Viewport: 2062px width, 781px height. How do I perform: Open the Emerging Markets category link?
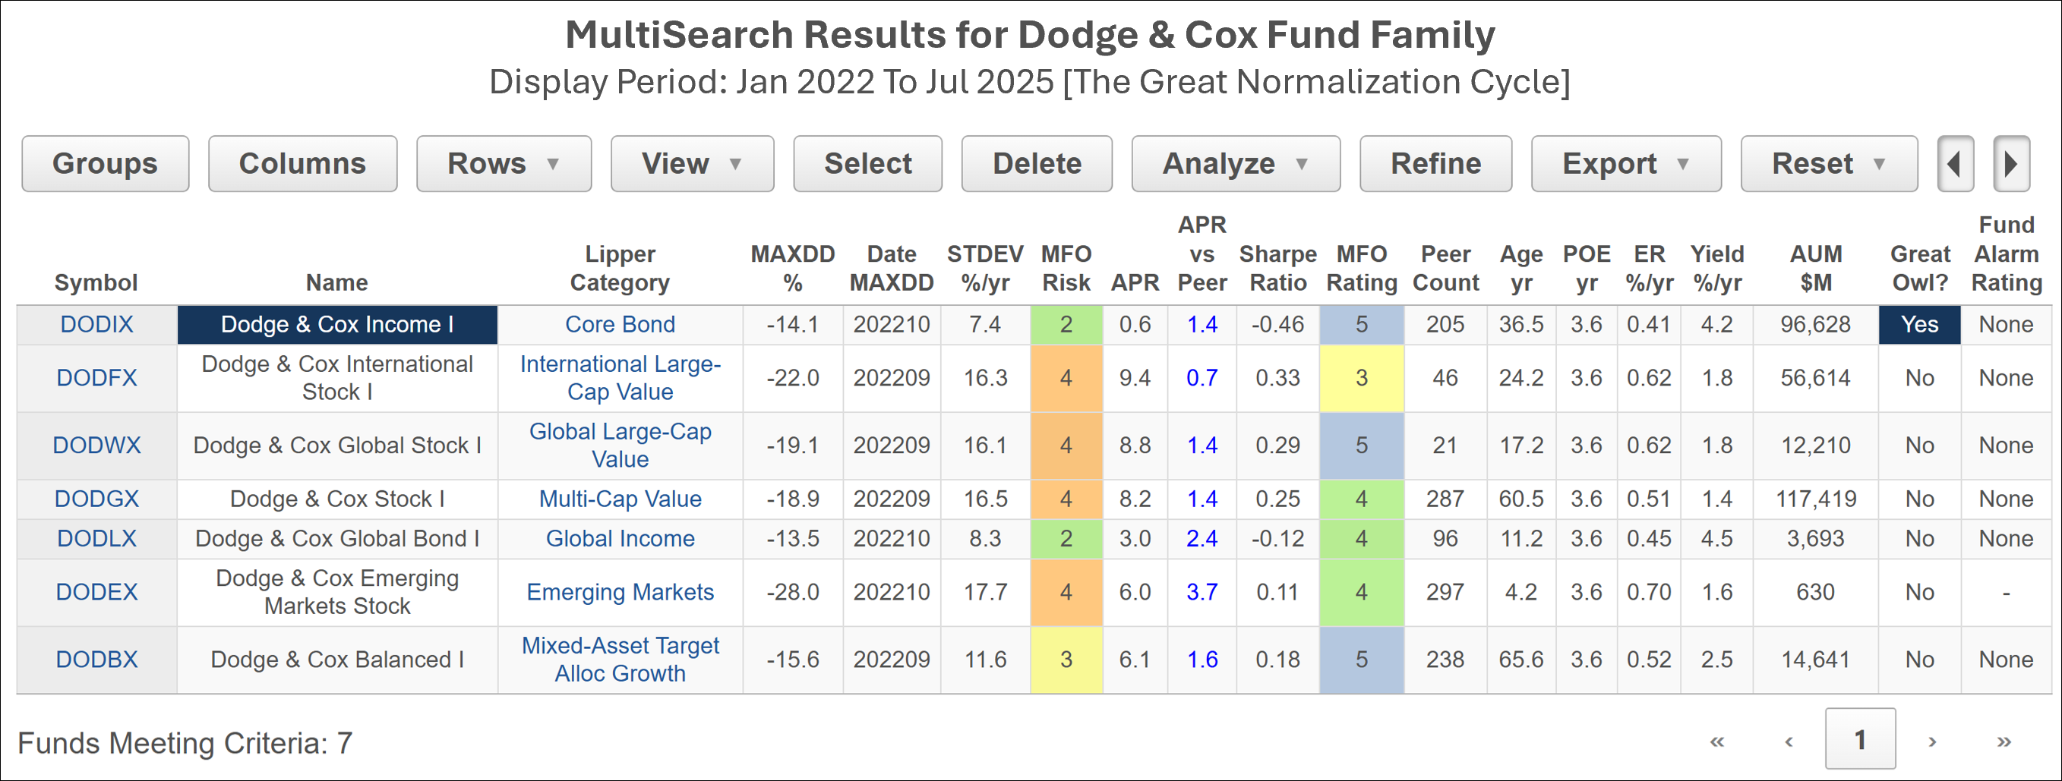620,592
